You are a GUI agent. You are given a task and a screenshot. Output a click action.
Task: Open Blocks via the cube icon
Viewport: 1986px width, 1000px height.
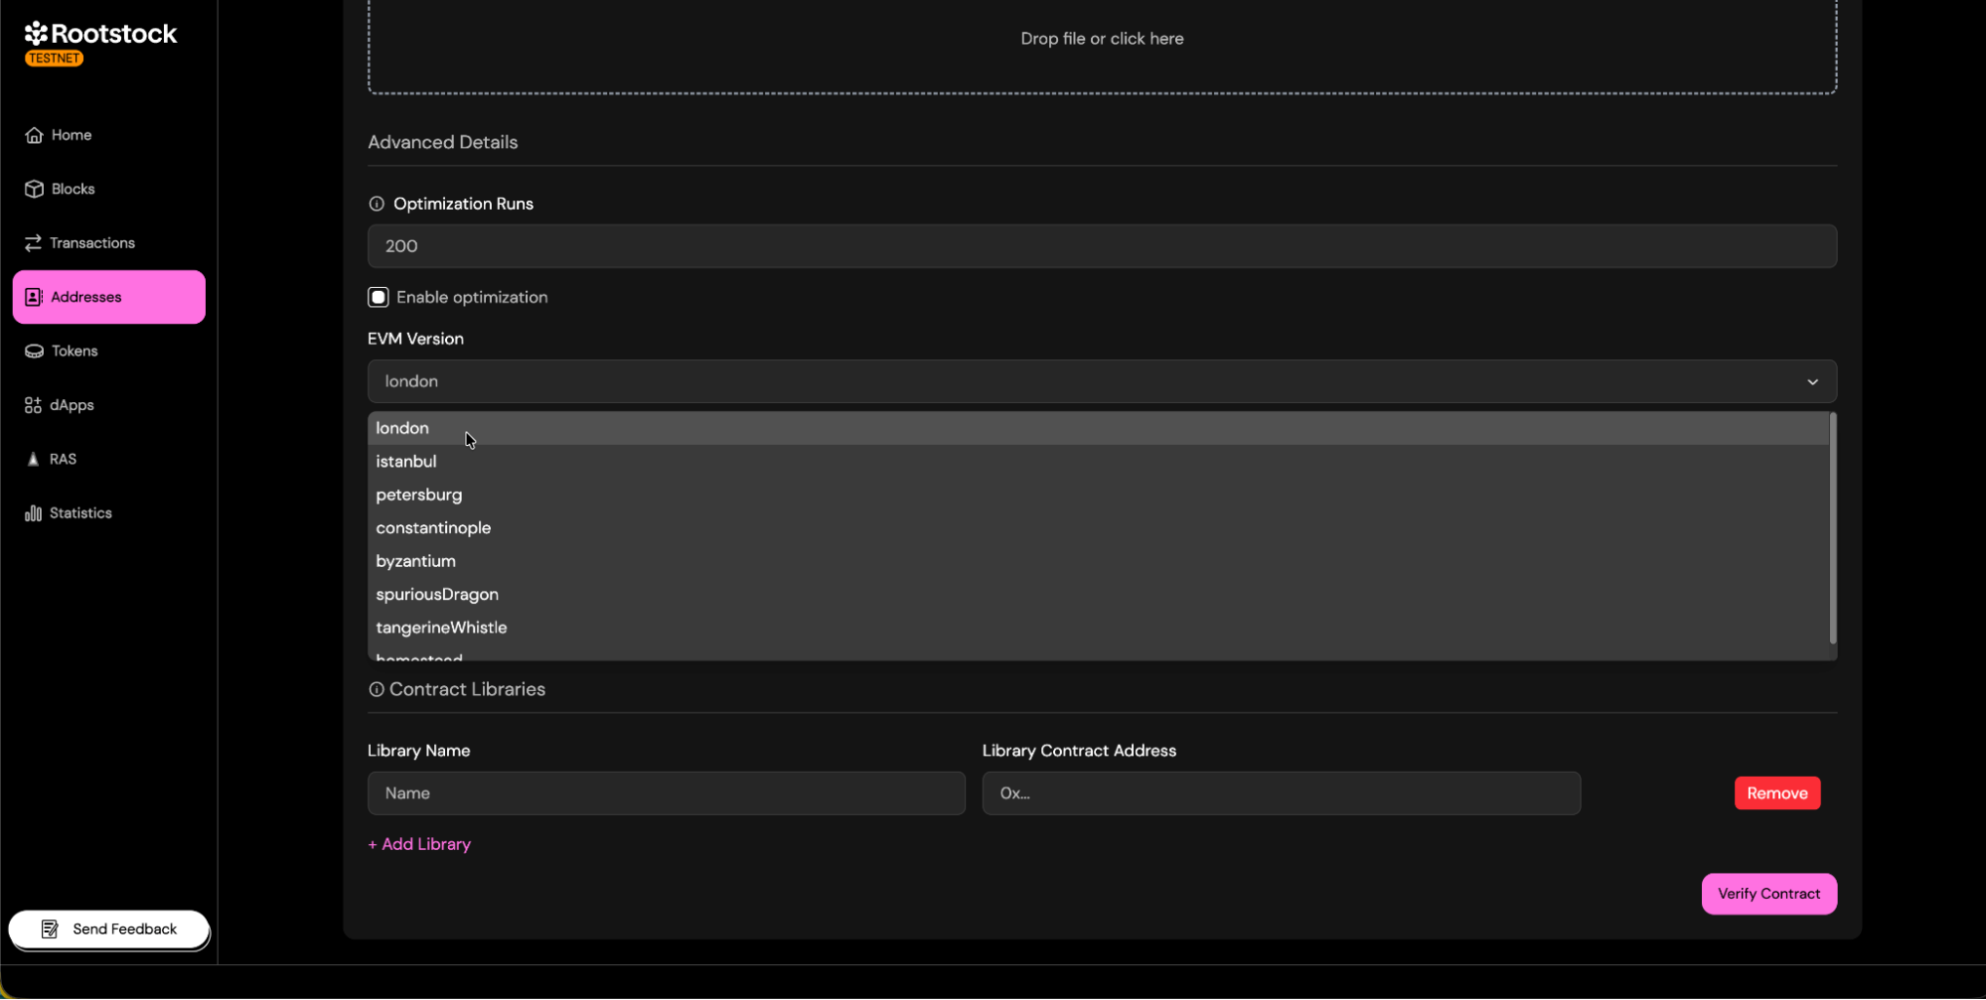[34, 189]
